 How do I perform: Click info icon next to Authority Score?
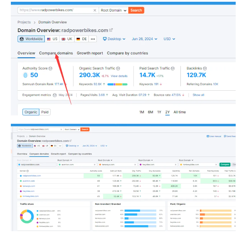click(50, 68)
